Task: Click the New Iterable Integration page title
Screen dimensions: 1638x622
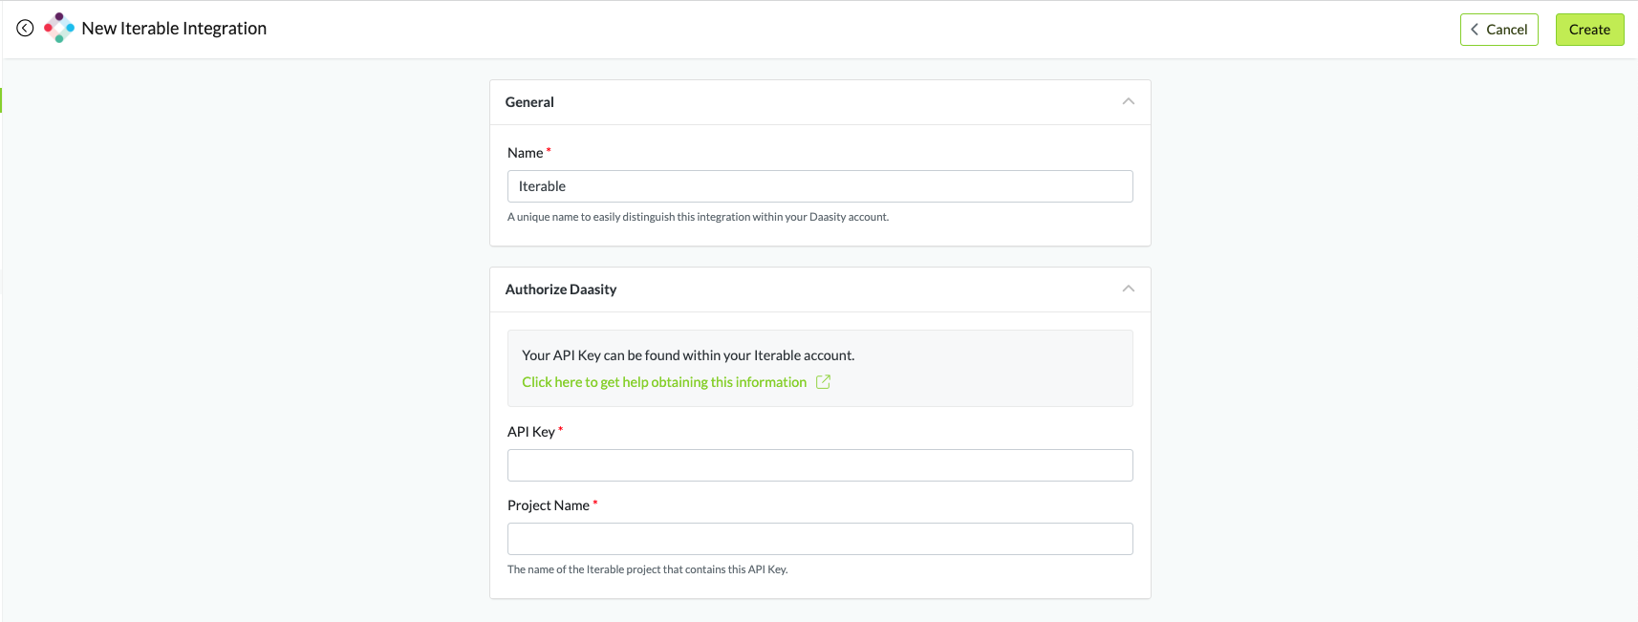Action: (x=174, y=29)
